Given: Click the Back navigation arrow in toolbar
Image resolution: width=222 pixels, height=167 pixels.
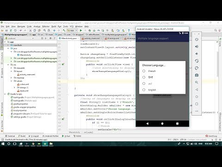Looking at the screenshot, I should click(54, 31).
